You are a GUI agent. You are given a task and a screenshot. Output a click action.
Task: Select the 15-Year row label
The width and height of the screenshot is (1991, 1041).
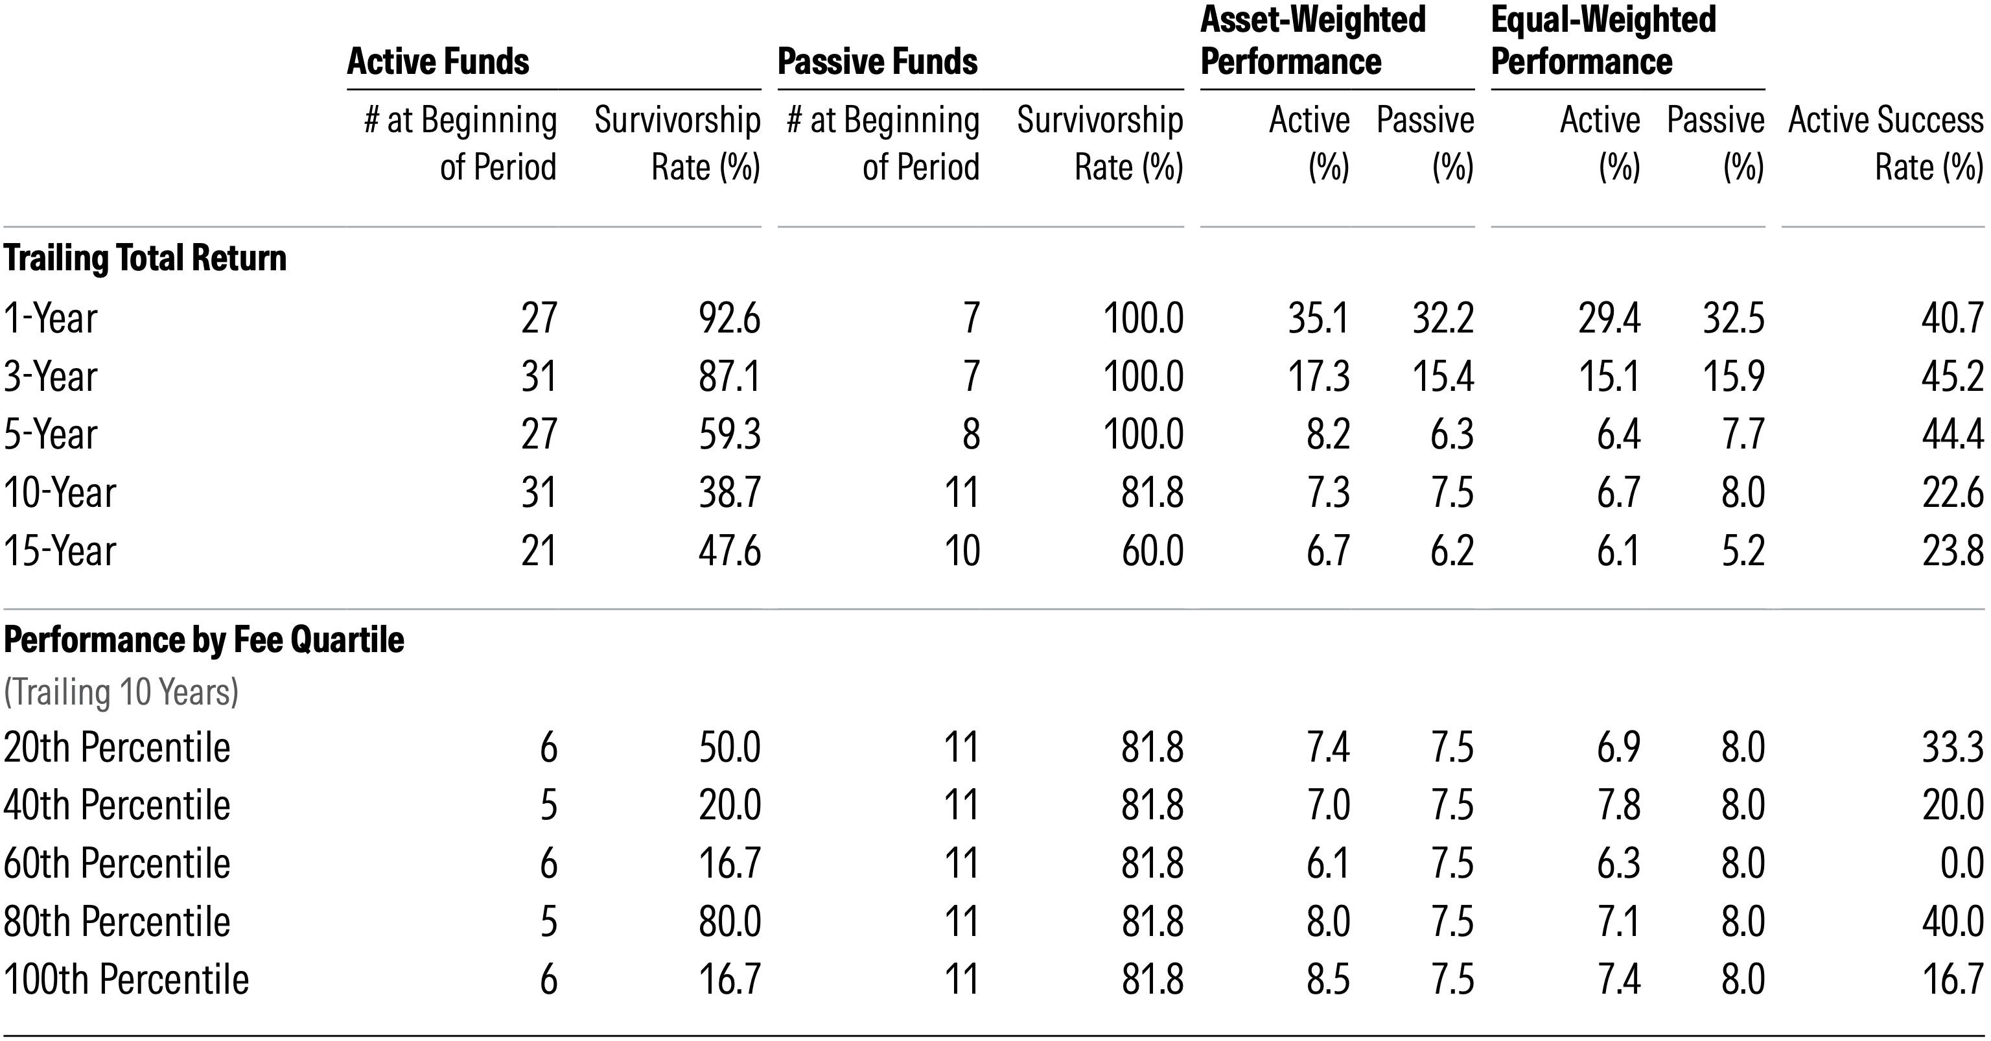click(60, 551)
